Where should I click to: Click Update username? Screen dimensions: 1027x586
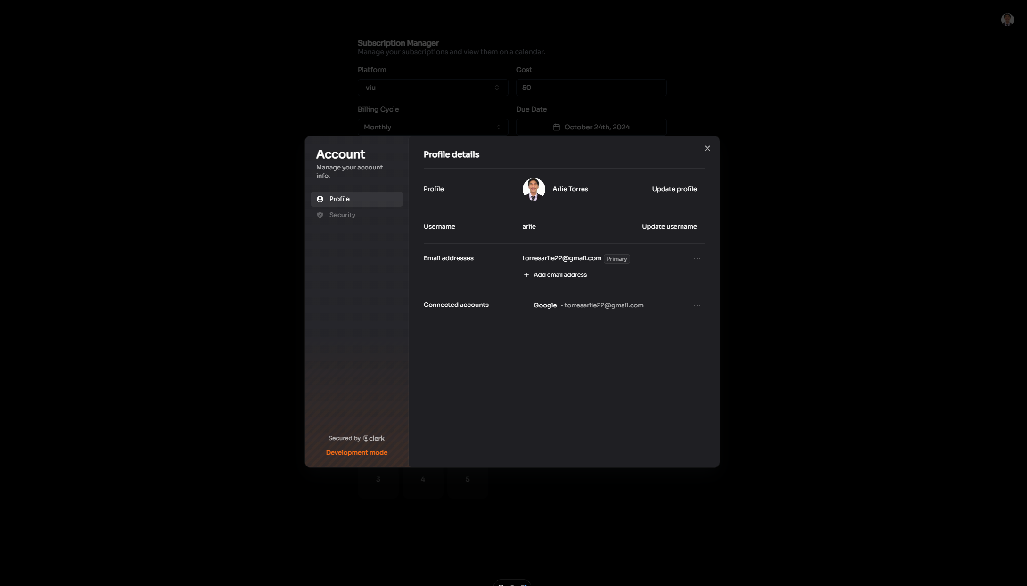(669, 226)
